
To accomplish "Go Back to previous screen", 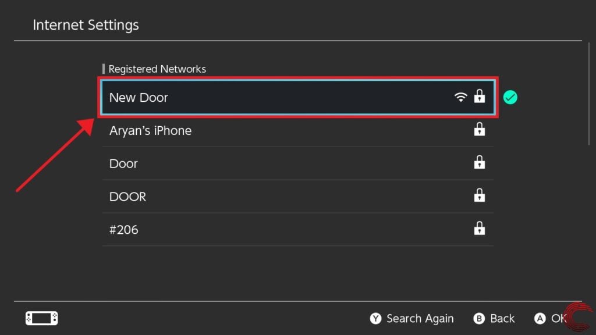I will (x=502, y=318).
